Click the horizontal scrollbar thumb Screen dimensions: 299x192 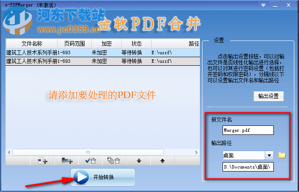pos(88,152)
